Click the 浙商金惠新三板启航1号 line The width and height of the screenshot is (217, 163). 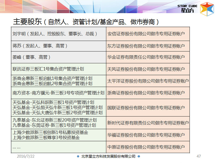pos(52,78)
